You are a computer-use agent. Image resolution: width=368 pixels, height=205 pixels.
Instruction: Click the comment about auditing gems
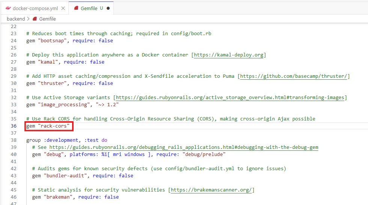click(x=159, y=169)
